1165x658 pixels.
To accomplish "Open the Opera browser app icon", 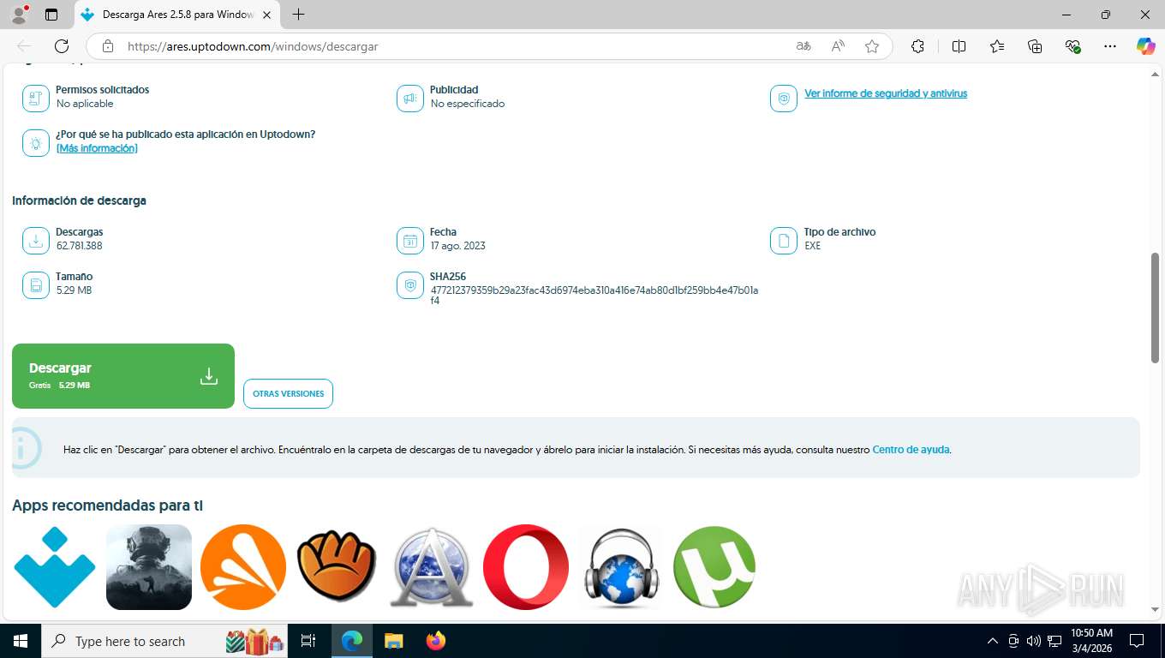I will coord(526,567).
